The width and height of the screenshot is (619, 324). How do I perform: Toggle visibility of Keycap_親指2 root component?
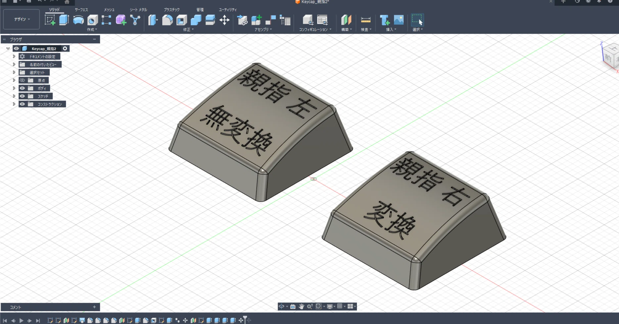coord(16,48)
